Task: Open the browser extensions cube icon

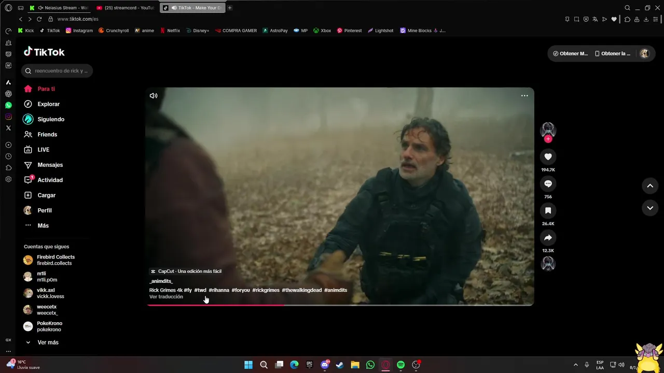Action: 627,19
